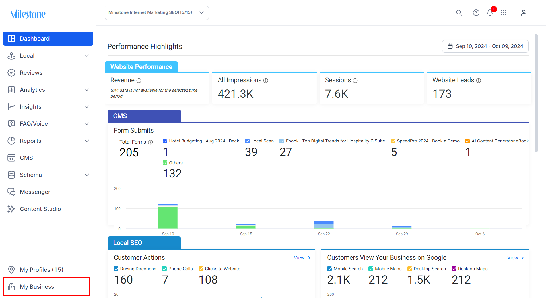Open the date range picker button
Viewport: 546px width, 306px height.
(x=485, y=46)
